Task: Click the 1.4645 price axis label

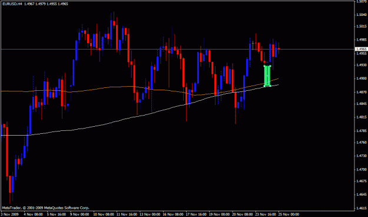Action: click(361, 195)
